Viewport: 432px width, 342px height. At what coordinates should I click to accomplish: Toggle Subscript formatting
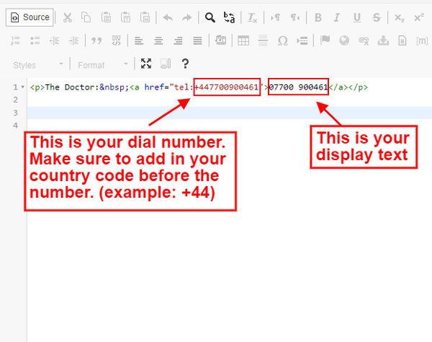399,17
